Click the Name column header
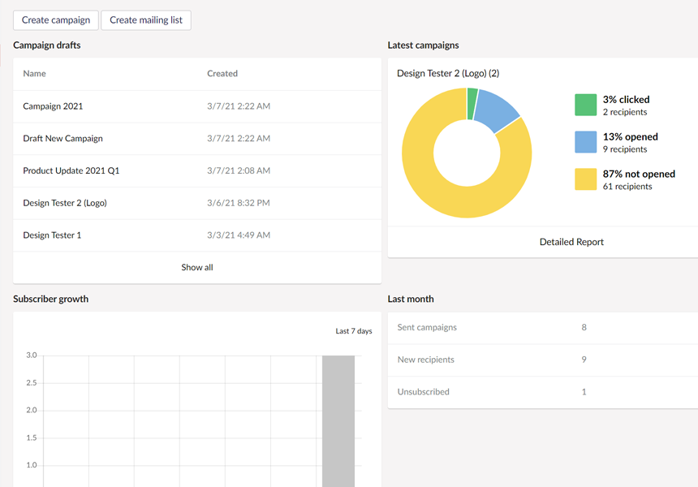This screenshot has height=487, width=698. point(34,73)
